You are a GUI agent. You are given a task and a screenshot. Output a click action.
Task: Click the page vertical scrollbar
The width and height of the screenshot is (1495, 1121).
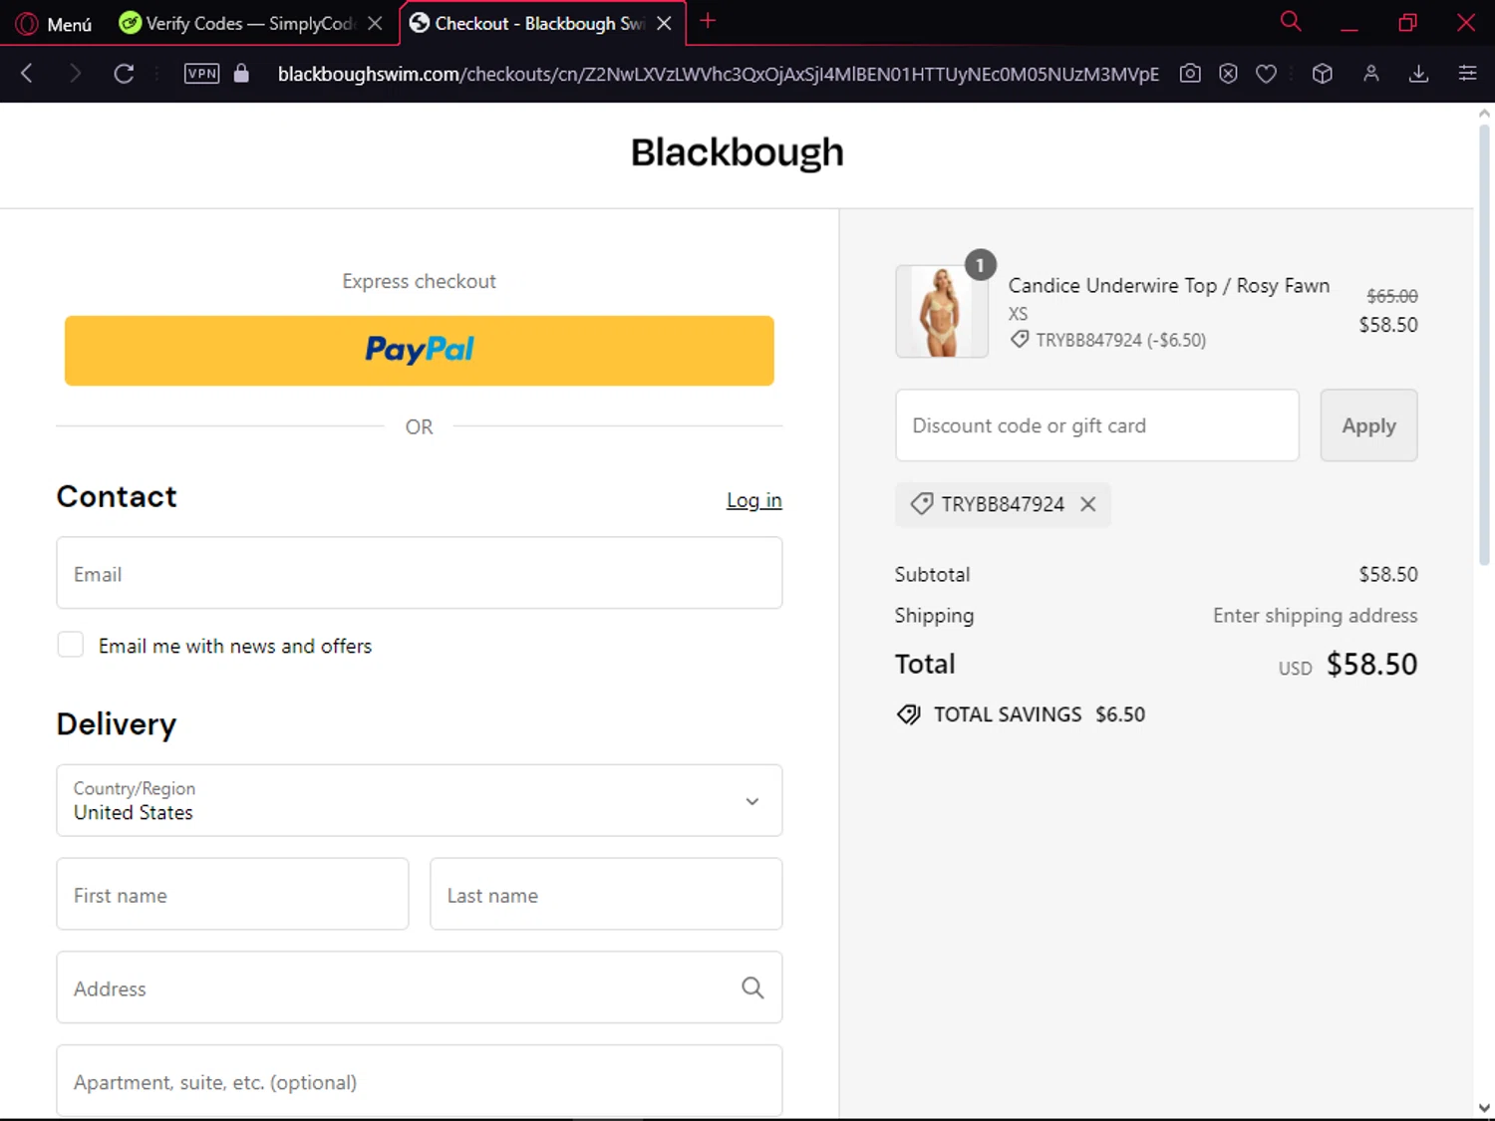coord(1484,344)
